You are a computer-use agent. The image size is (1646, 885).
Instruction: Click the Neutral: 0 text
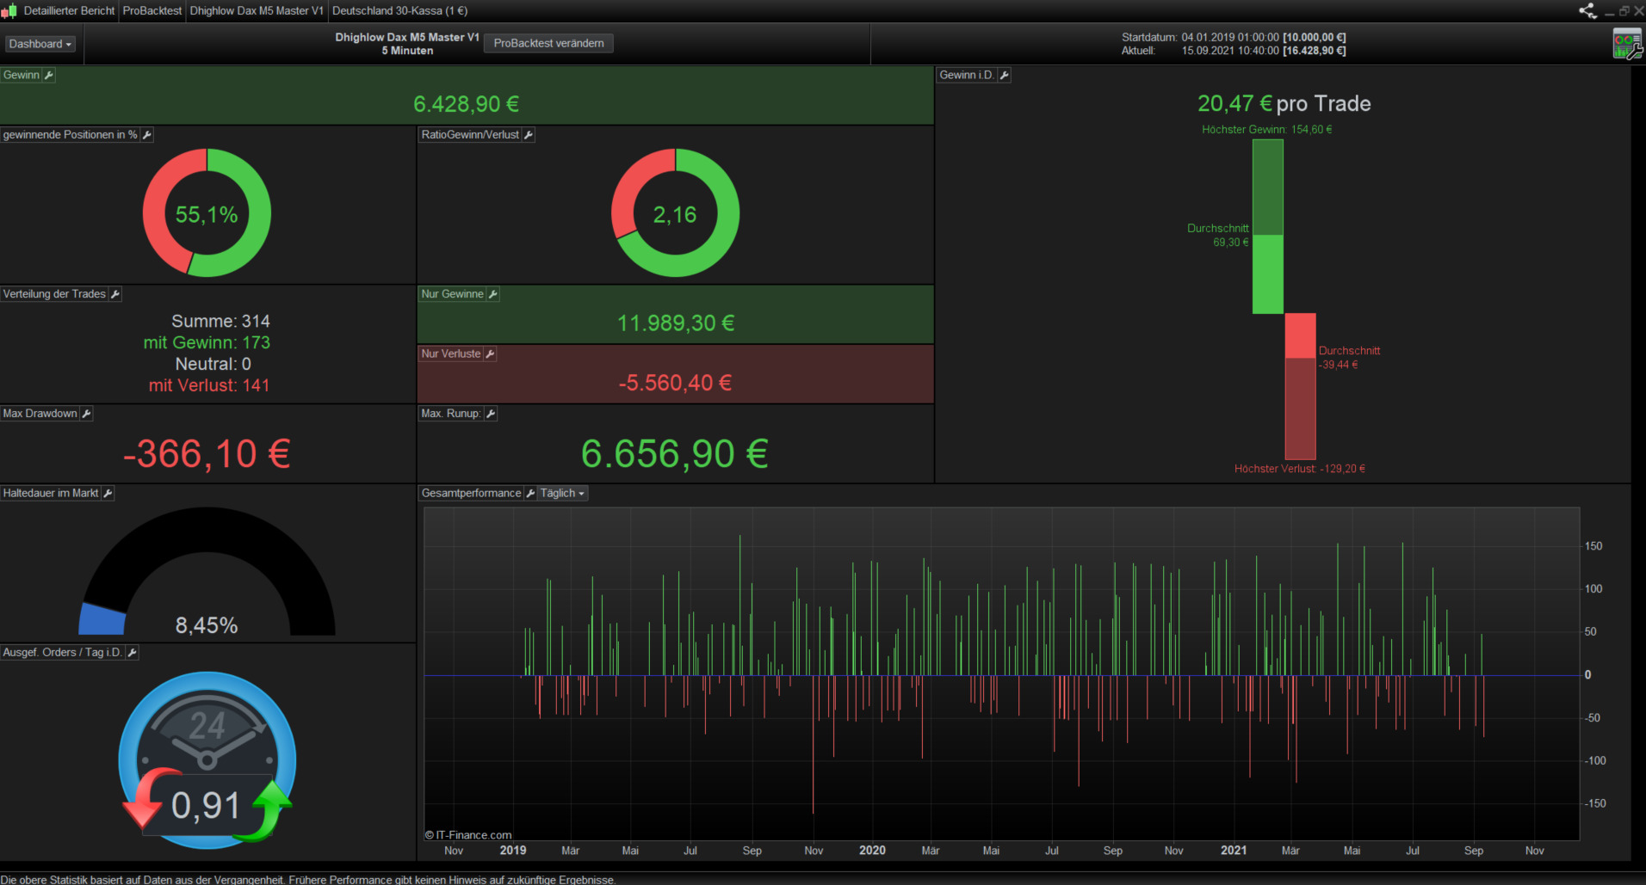(213, 365)
